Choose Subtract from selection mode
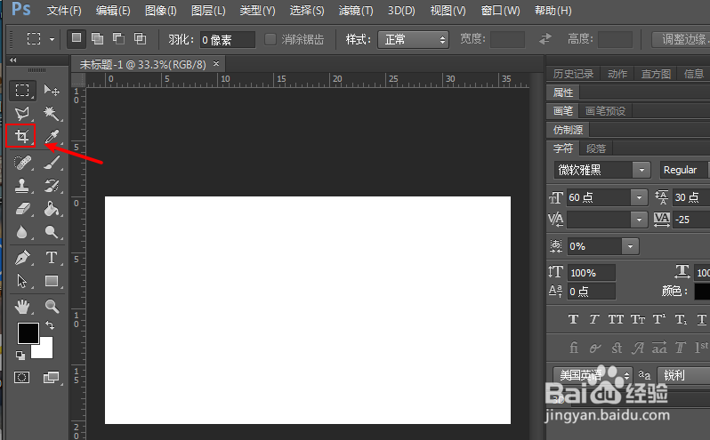Image resolution: width=710 pixels, height=440 pixels. 118,38
